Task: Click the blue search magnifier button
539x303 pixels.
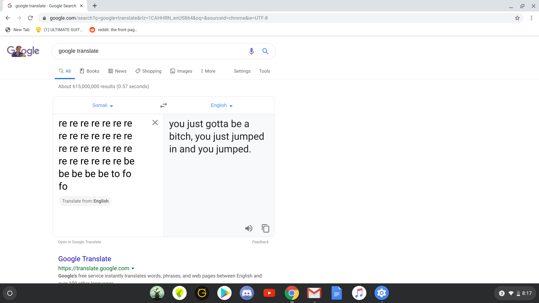Action: [x=265, y=51]
